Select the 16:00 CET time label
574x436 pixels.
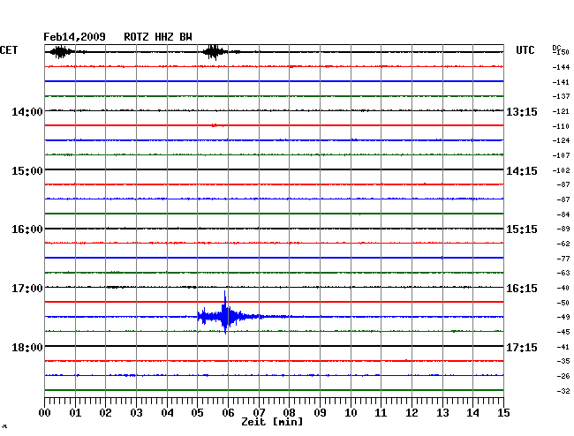[x=27, y=229]
